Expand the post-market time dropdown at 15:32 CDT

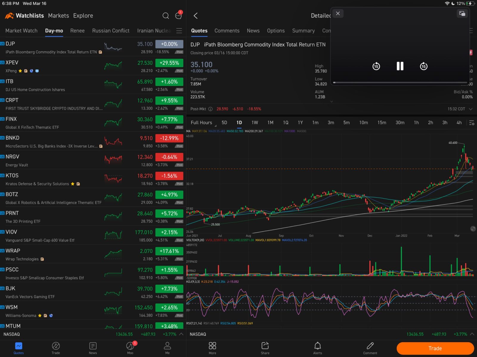click(x=471, y=109)
